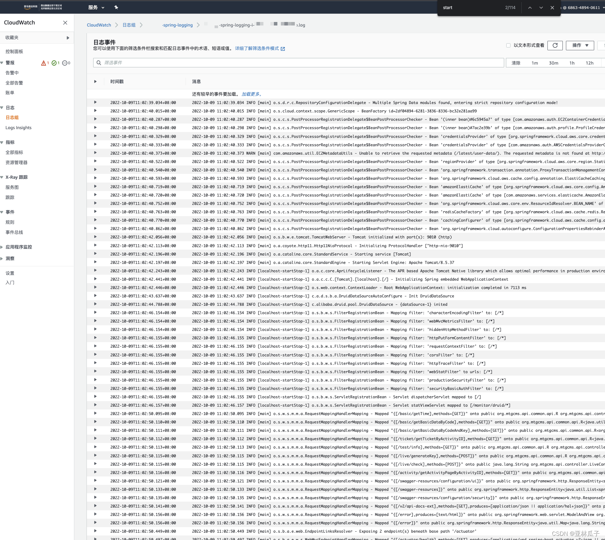605x540 pixels.
Task: Click next match arrow in the find bar
Action: tap(541, 7)
